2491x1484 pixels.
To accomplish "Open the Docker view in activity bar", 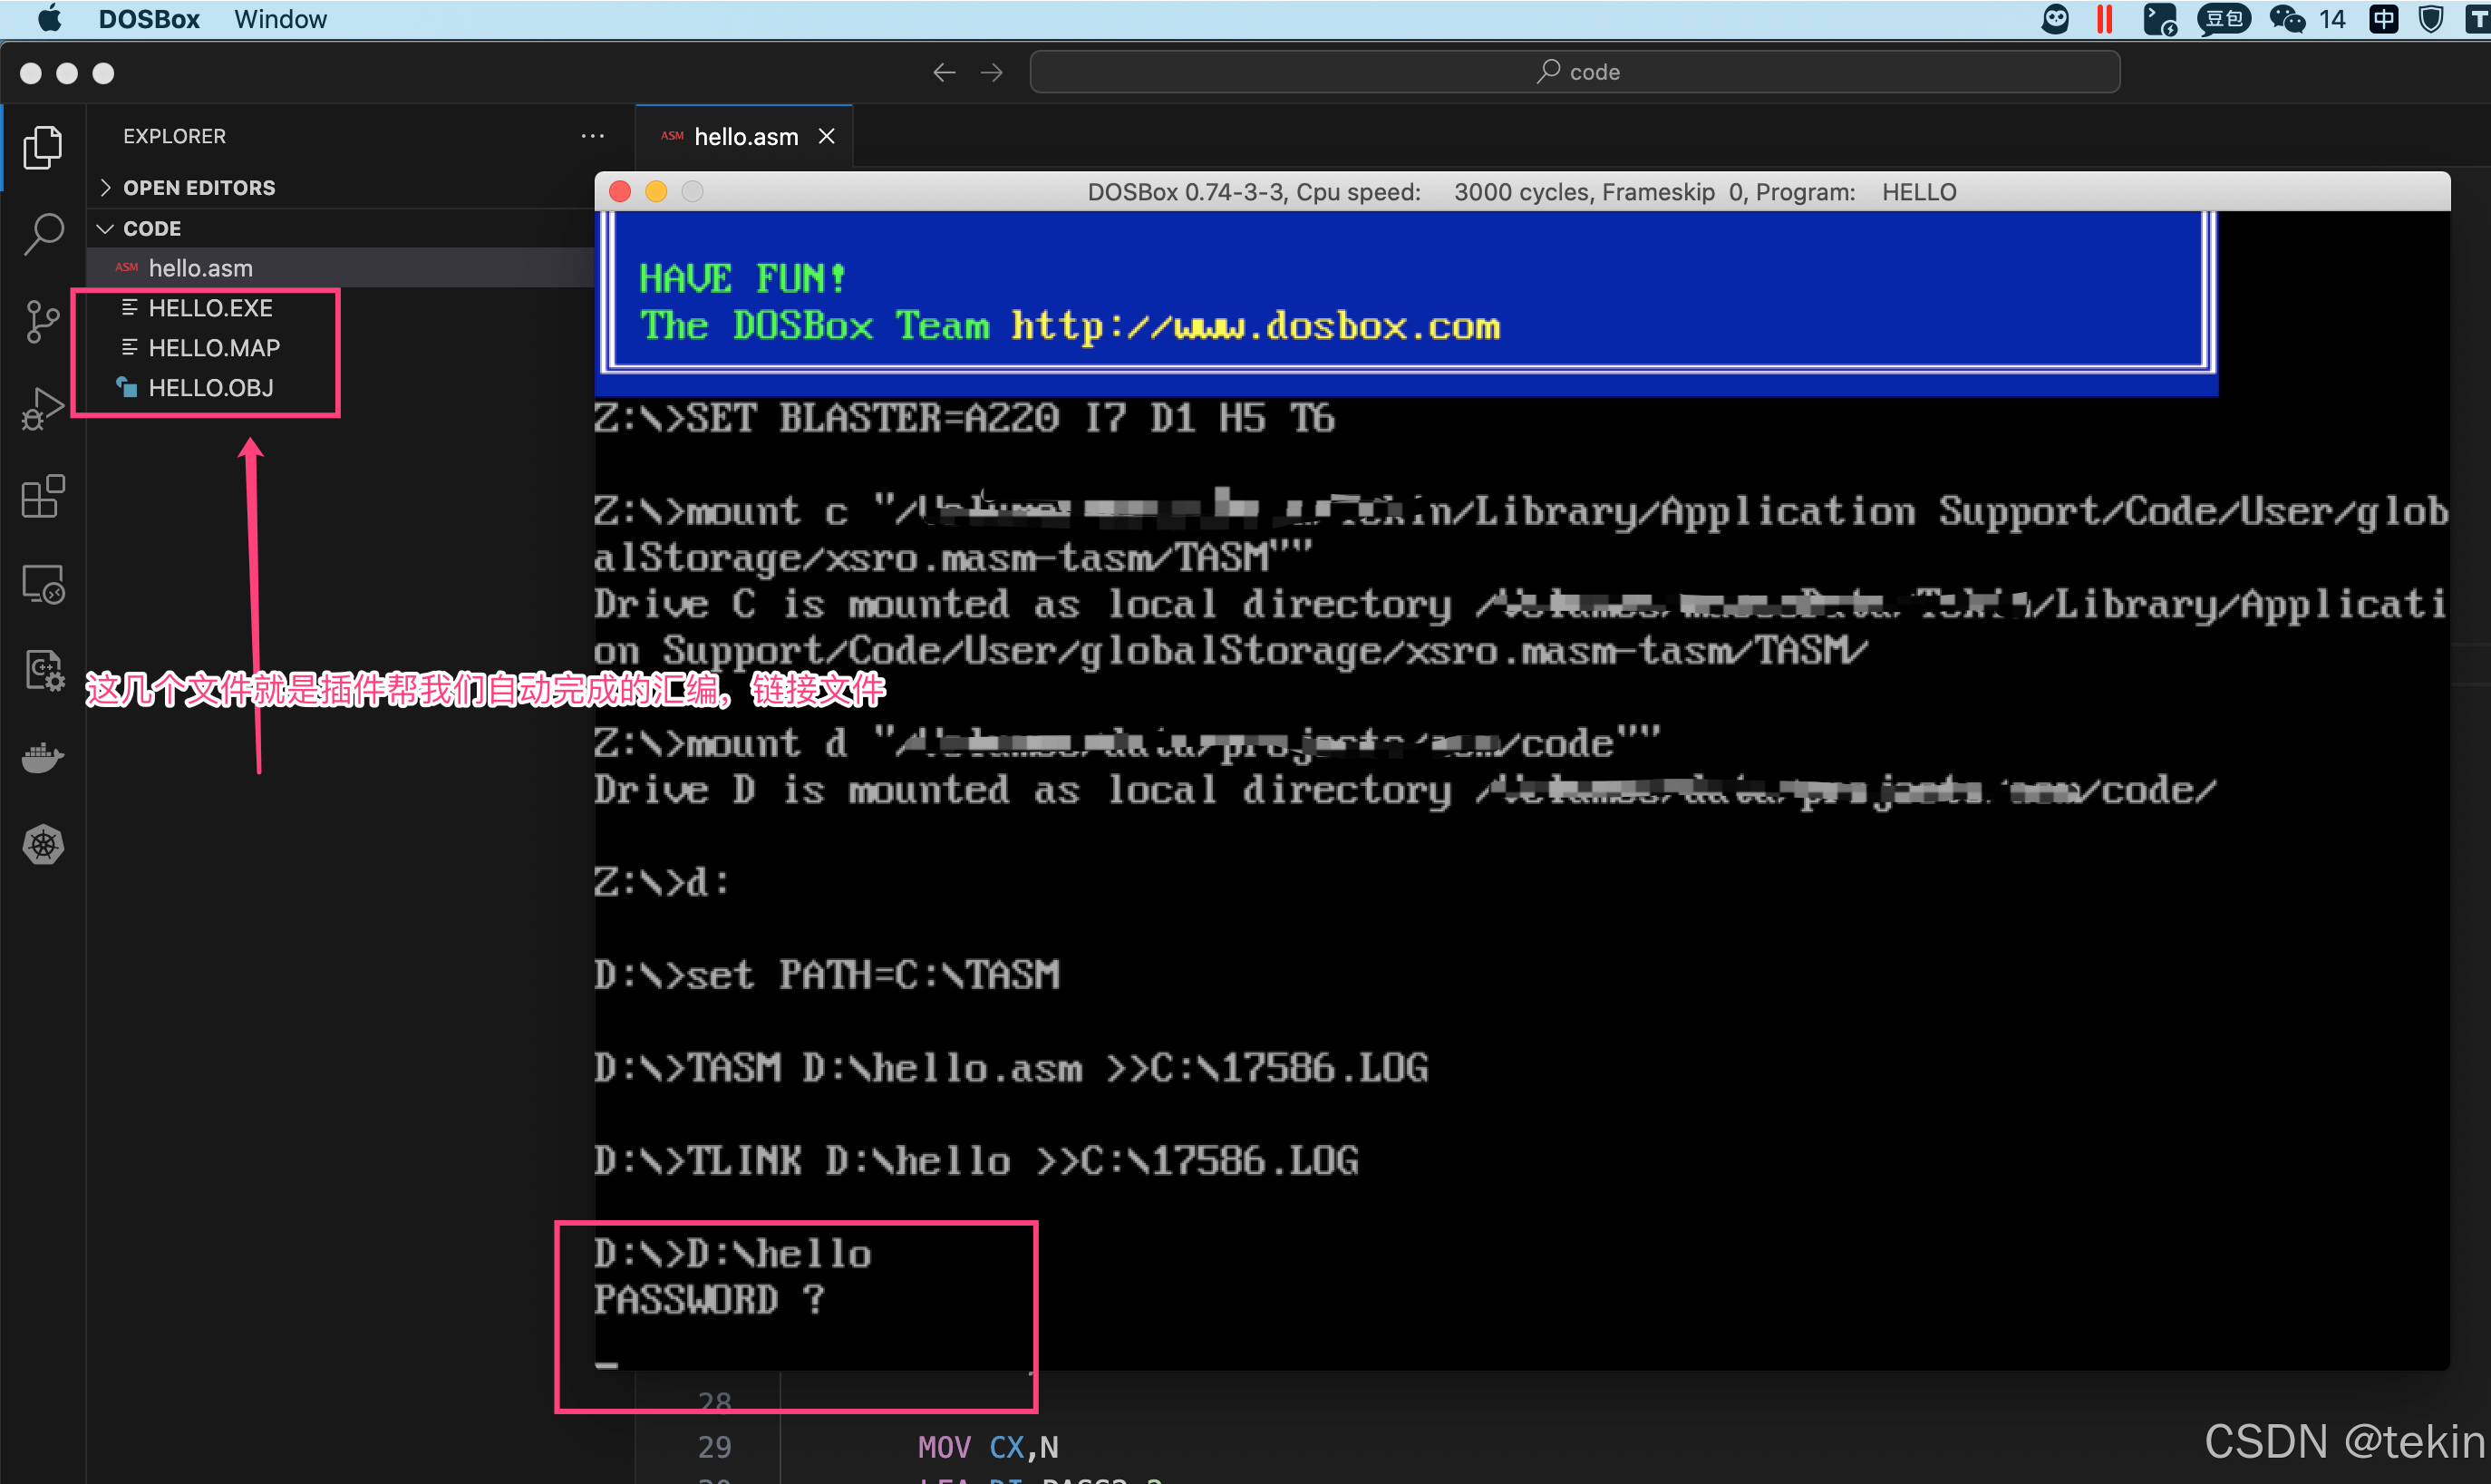I will coord(43,757).
